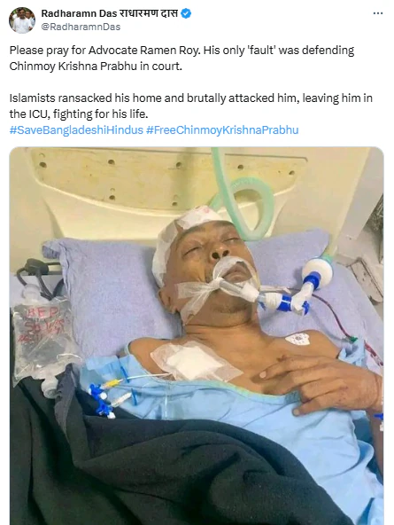394x525 pixels.
Task: Visit the @RadharamnDas handle link
Action: (81, 27)
